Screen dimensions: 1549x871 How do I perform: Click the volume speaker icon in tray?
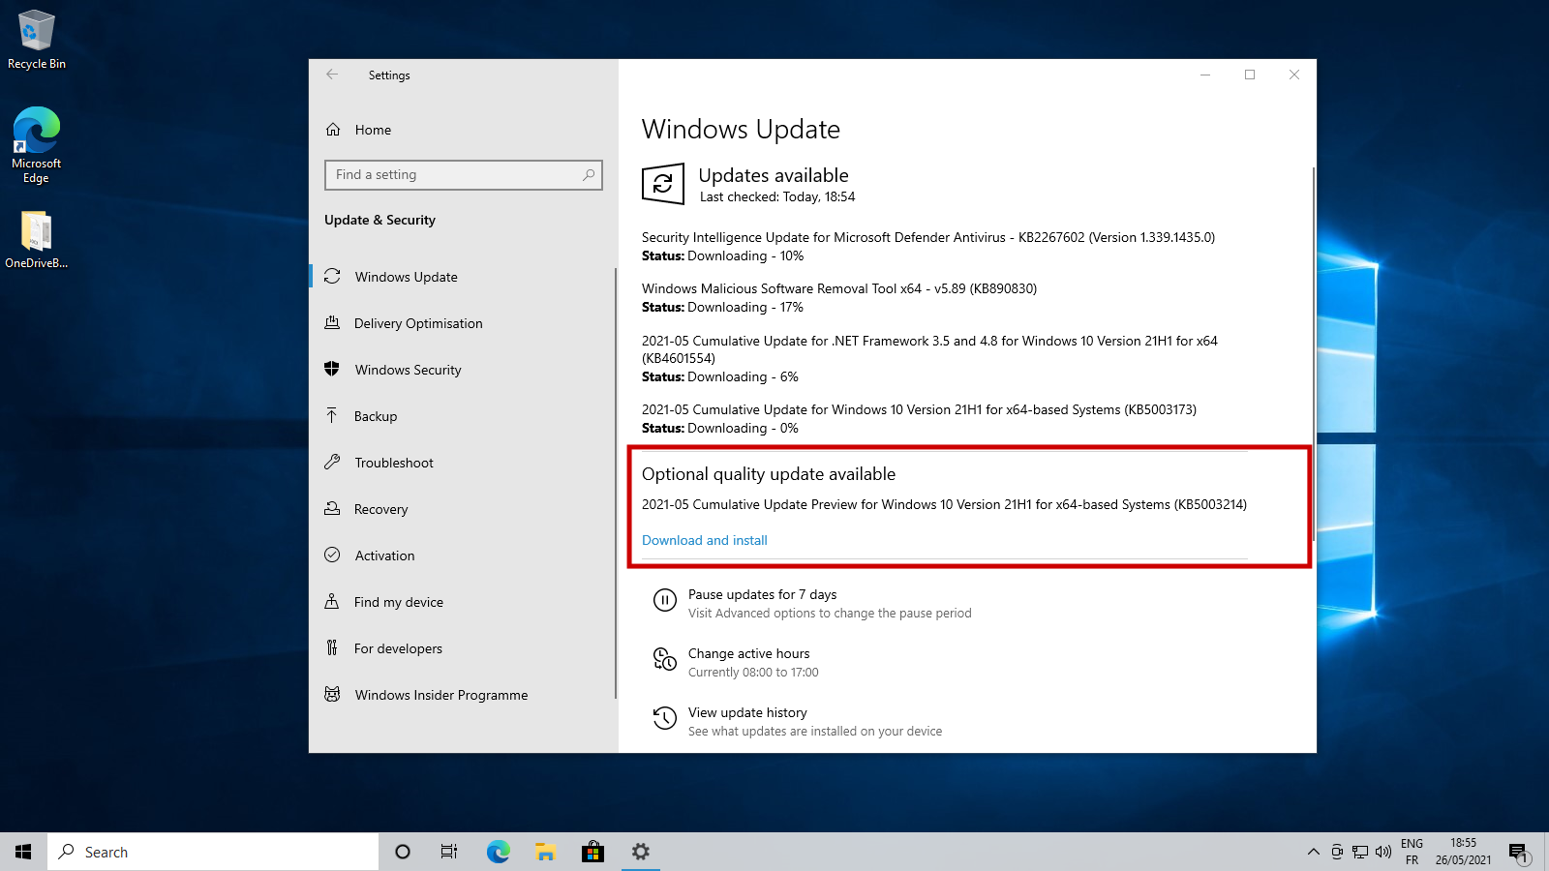point(1383,852)
